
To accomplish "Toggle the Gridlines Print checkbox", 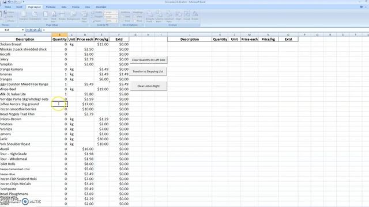I will point(123,21).
